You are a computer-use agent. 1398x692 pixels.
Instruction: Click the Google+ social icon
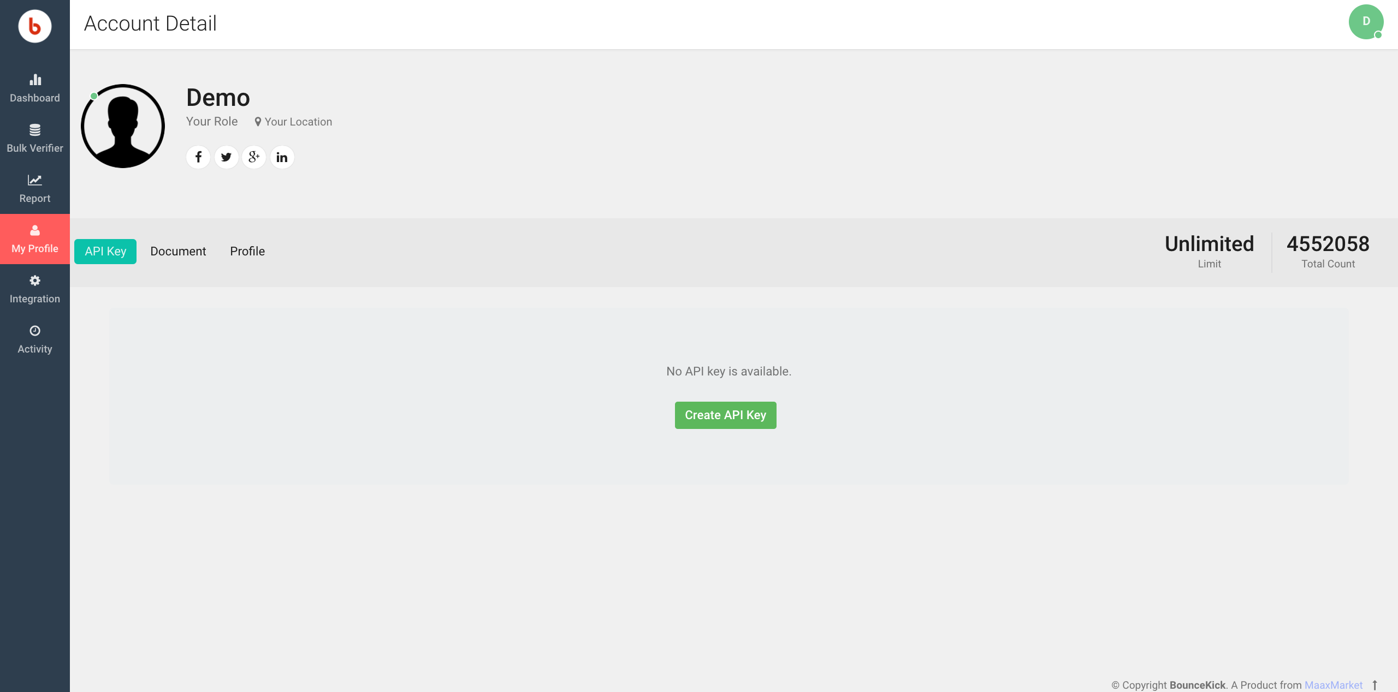pyautogui.click(x=254, y=157)
